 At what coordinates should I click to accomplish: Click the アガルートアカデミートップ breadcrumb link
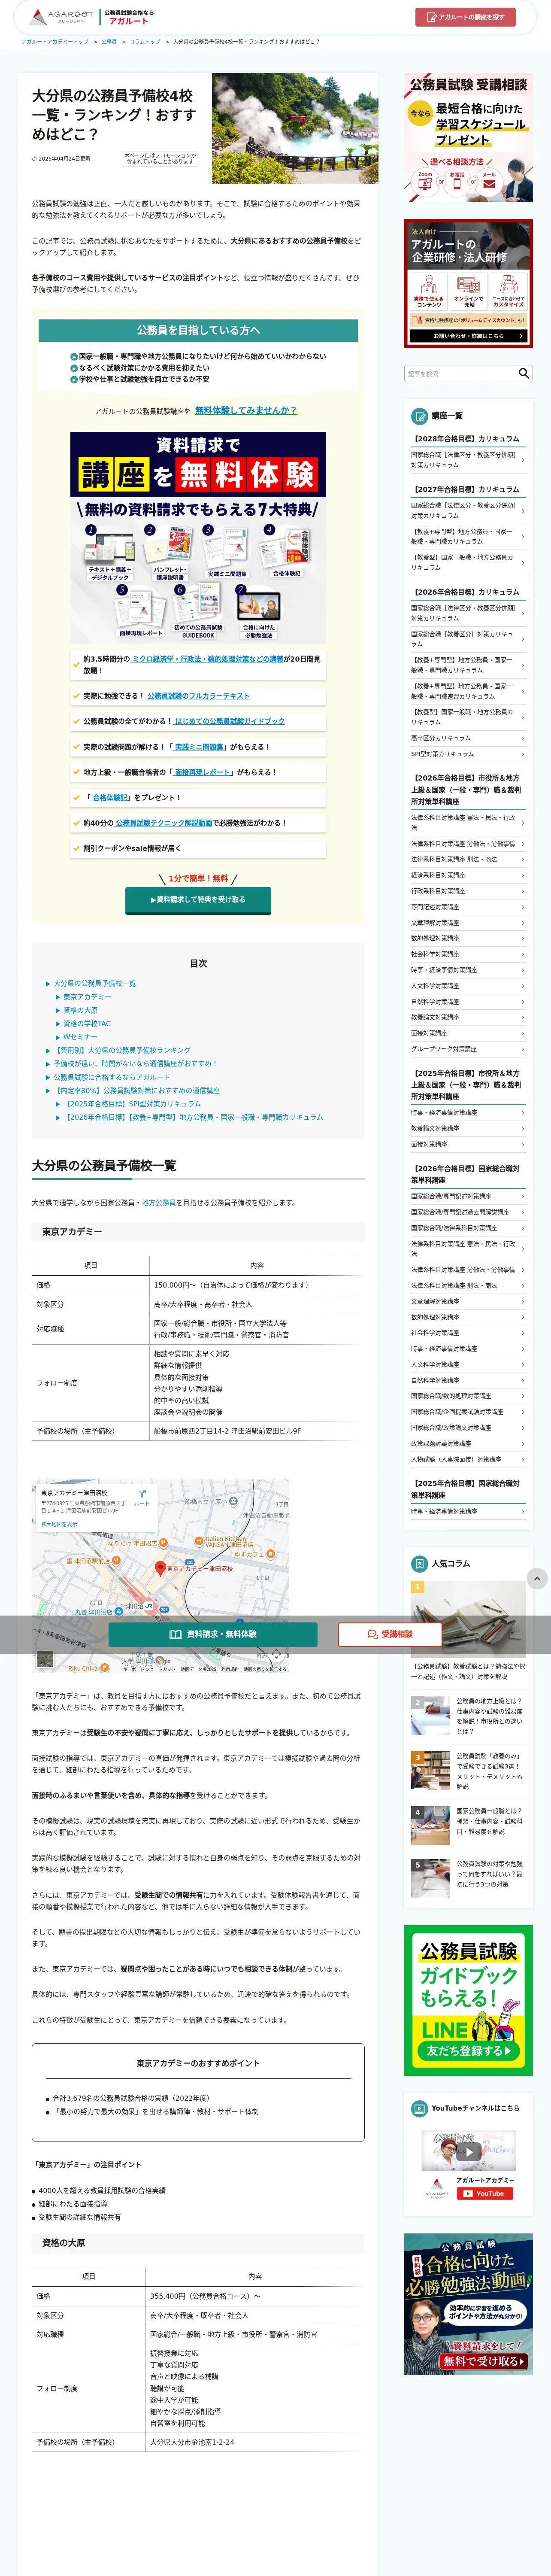54,42
